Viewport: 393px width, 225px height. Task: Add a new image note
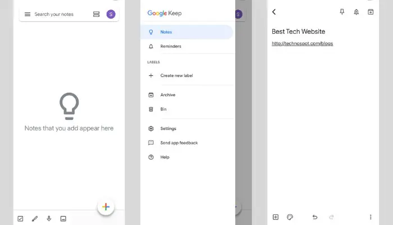click(x=63, y=219)
